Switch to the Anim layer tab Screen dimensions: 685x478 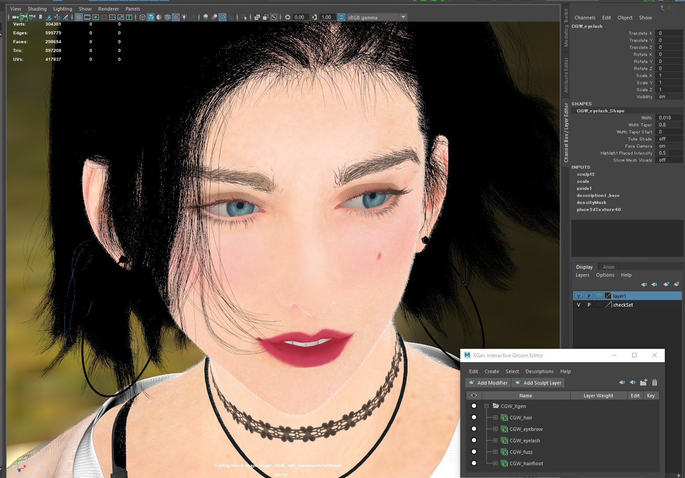click(x=608, y=267)
